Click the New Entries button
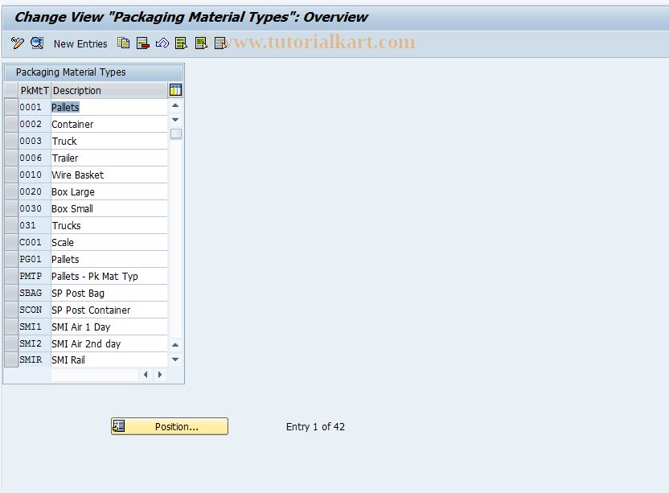 pyautogui.click(x=80, y=44)
